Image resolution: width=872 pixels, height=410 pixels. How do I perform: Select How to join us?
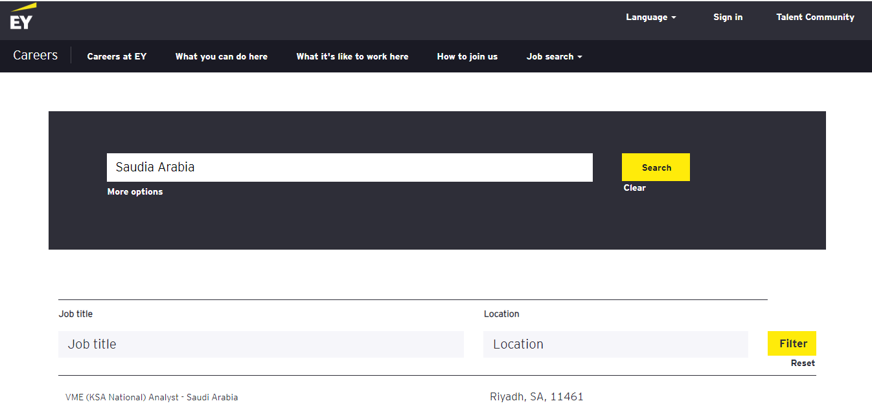(467, 56)
